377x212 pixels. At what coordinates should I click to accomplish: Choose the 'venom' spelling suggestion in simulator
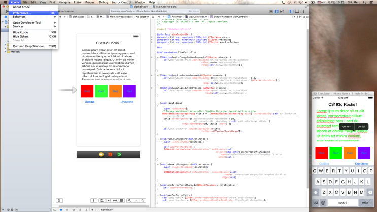[x=347, y=126]
